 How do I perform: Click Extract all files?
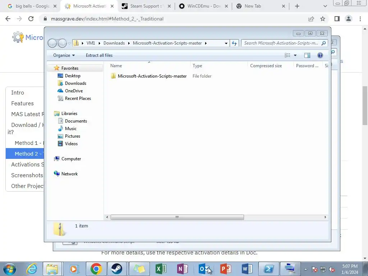pyautogui.click(x=99, y=55)
